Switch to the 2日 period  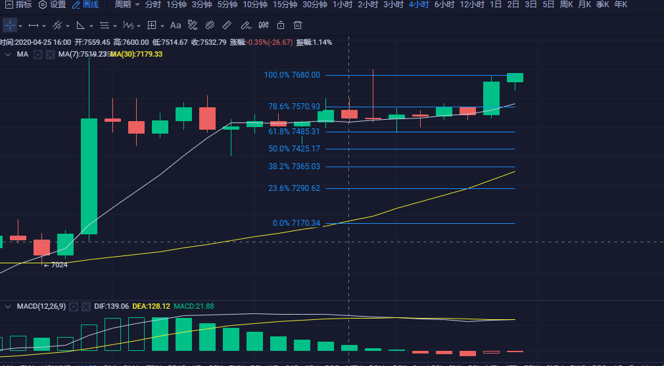click(x=513, y=5)
